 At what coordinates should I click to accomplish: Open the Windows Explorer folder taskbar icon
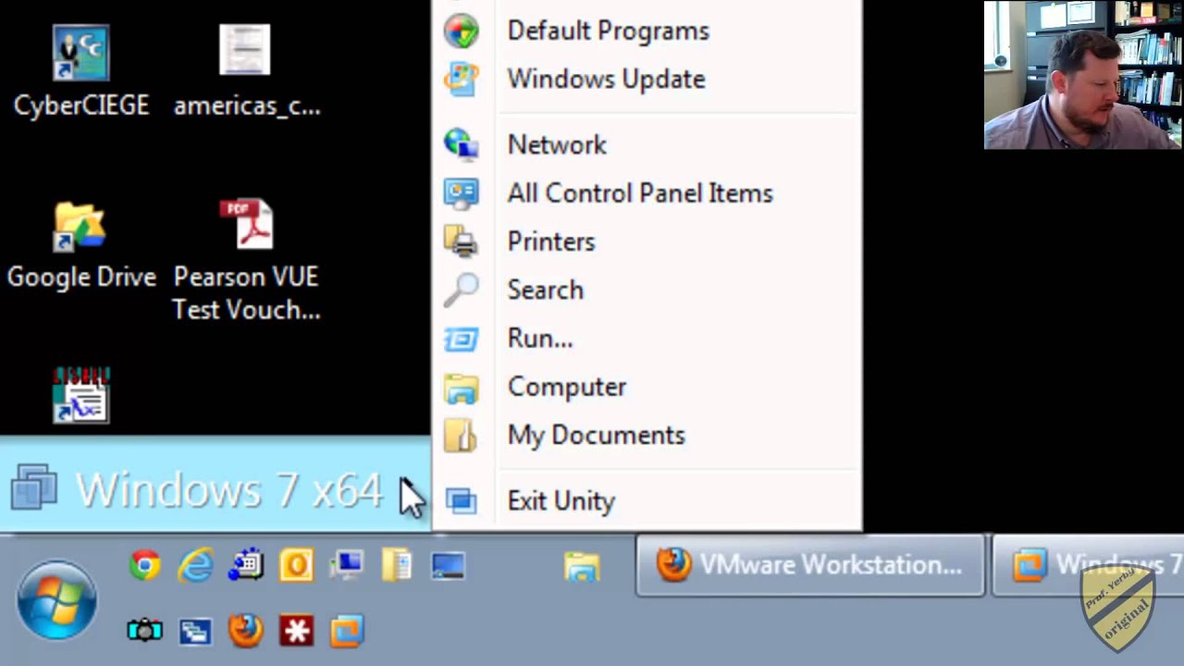582,566
